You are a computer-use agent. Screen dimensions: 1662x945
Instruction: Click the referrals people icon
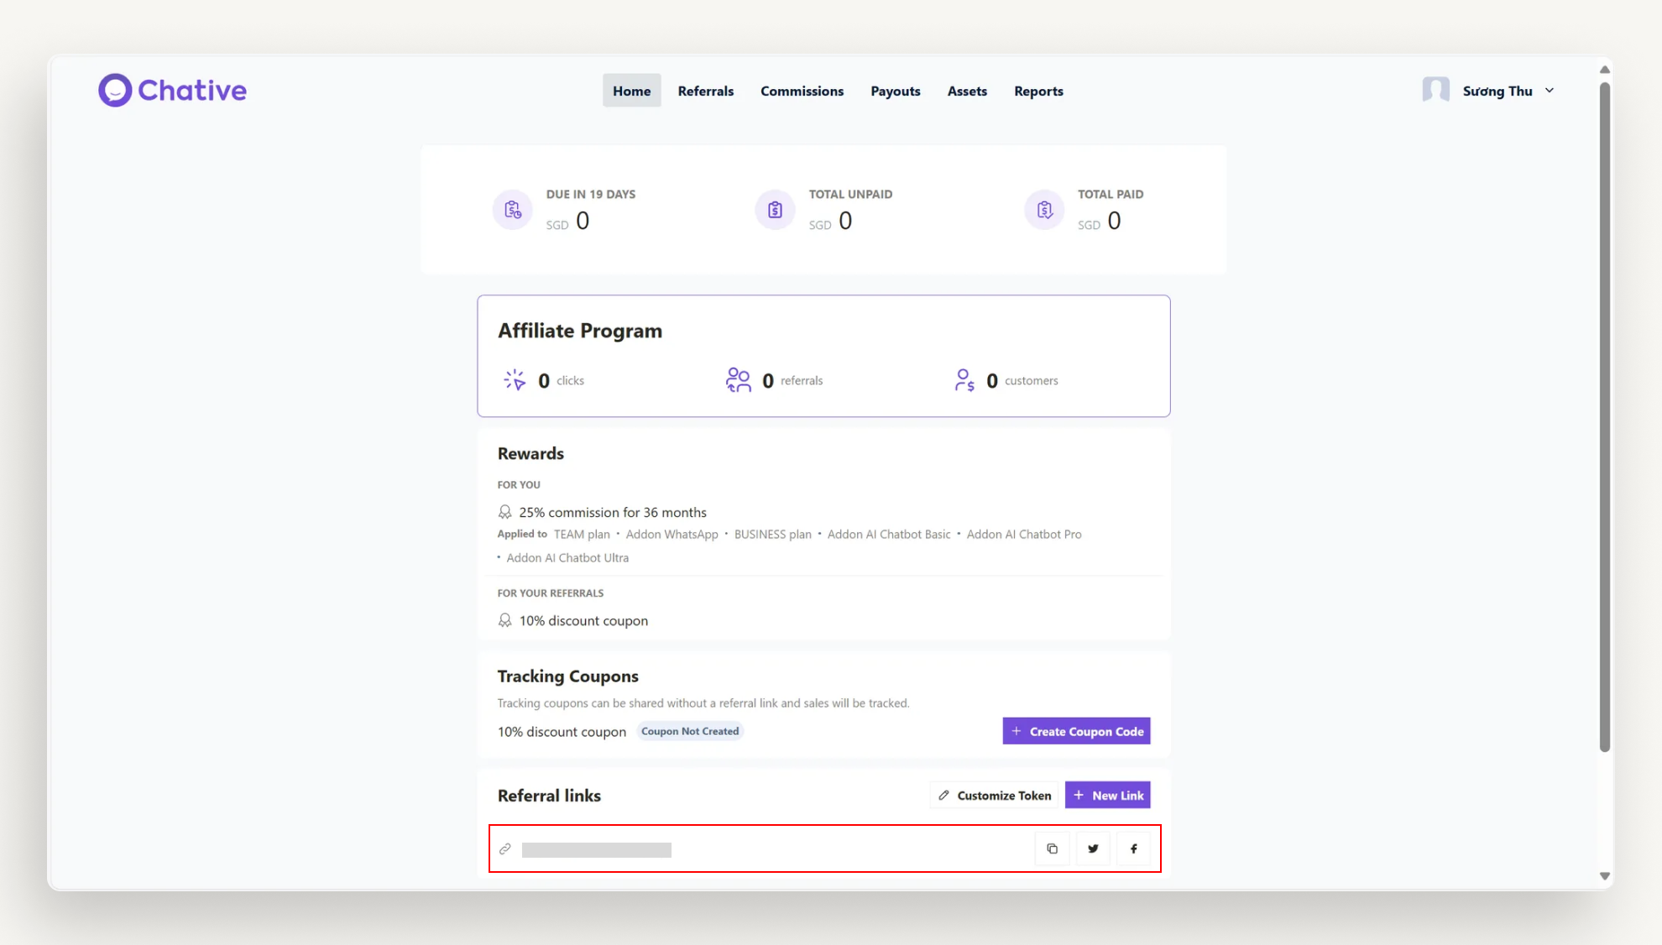point(738,380)
